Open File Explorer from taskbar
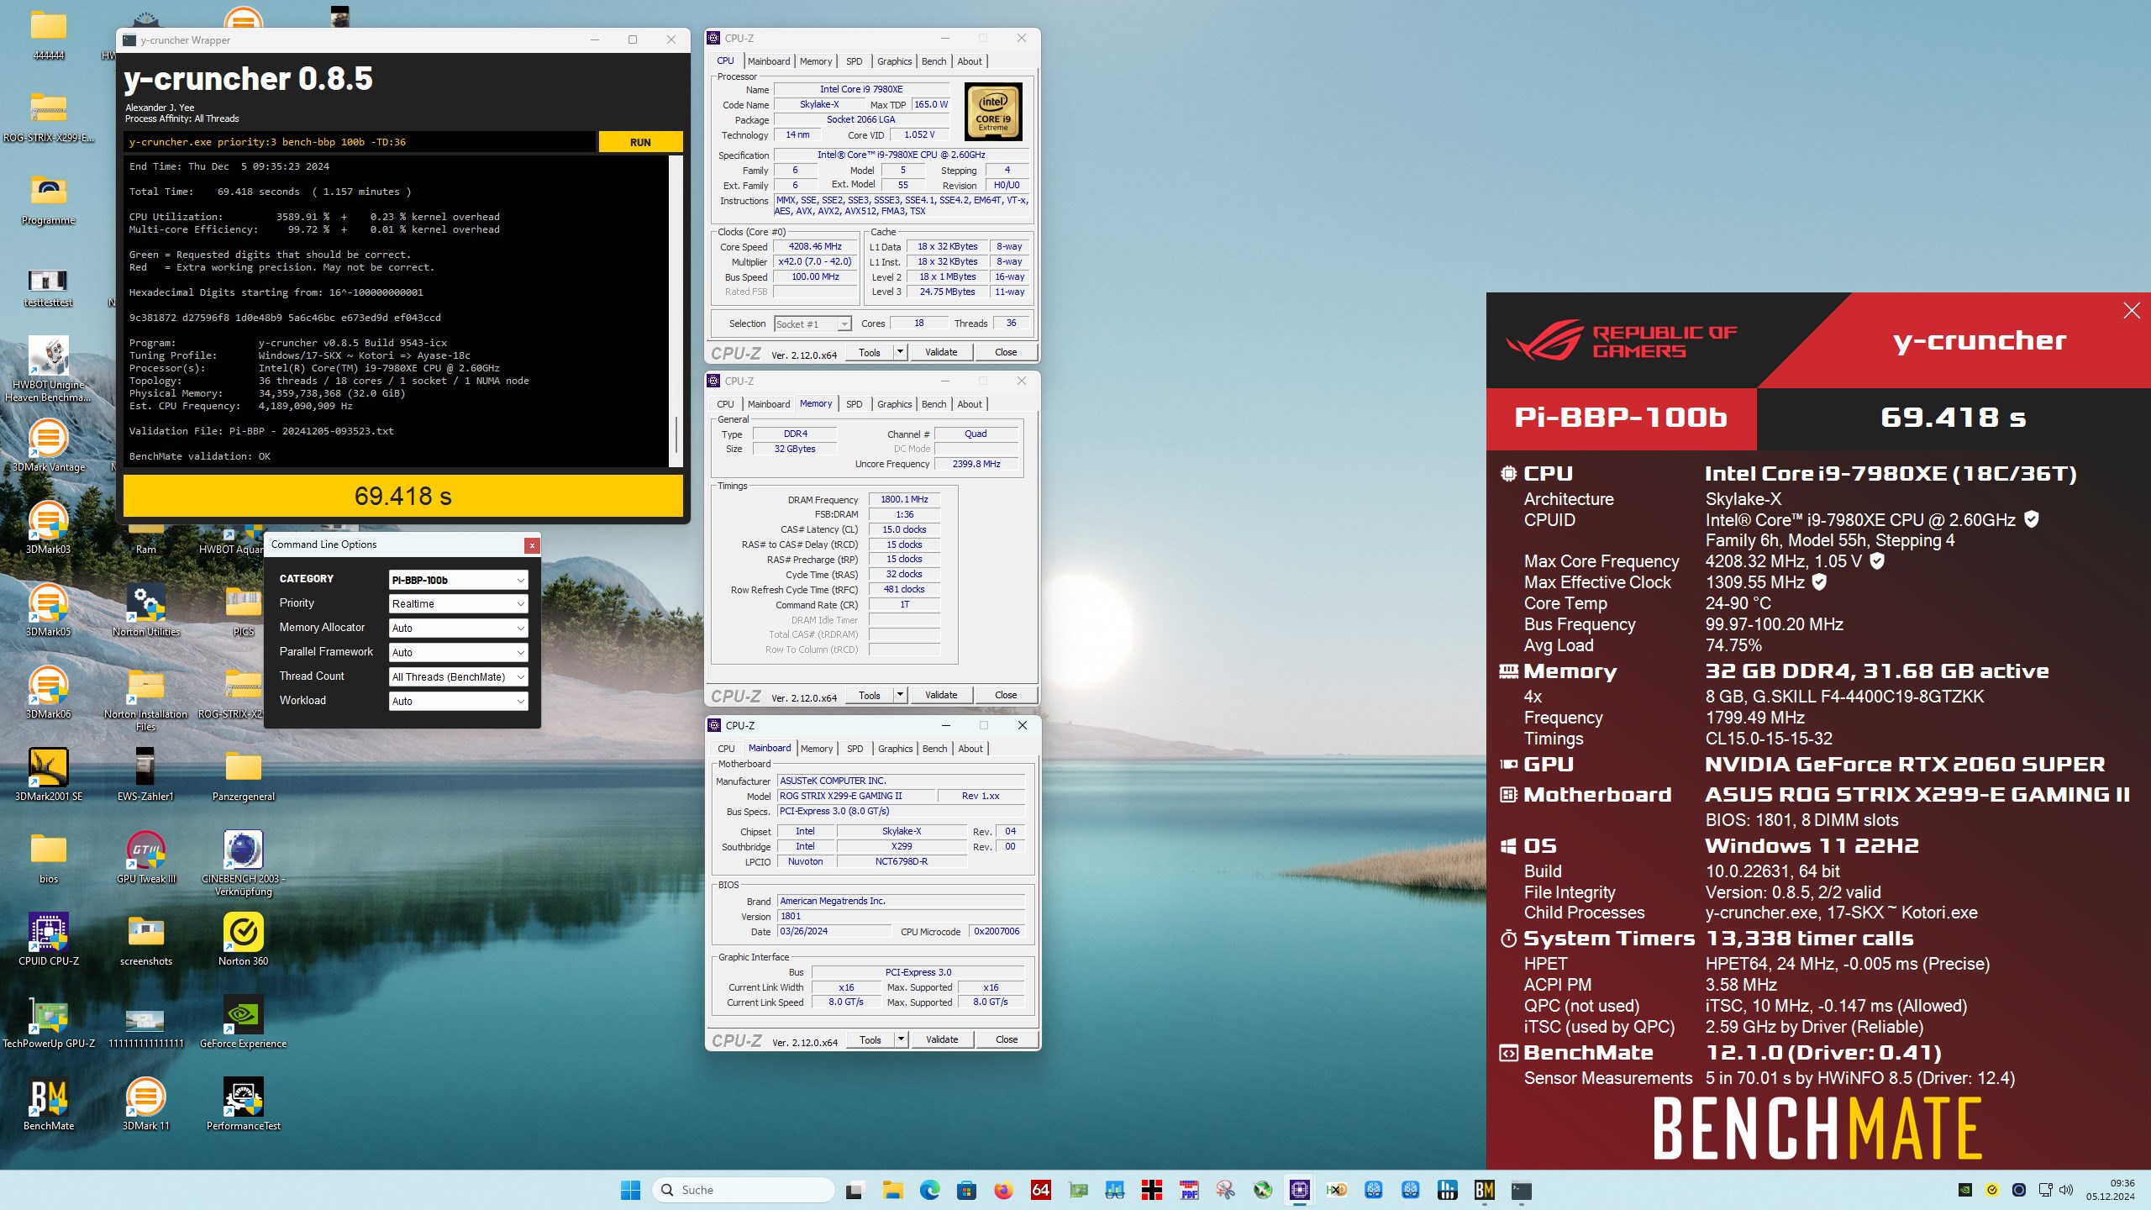The height and width of the screenshot is (1210, 2151). (892, 1190)
